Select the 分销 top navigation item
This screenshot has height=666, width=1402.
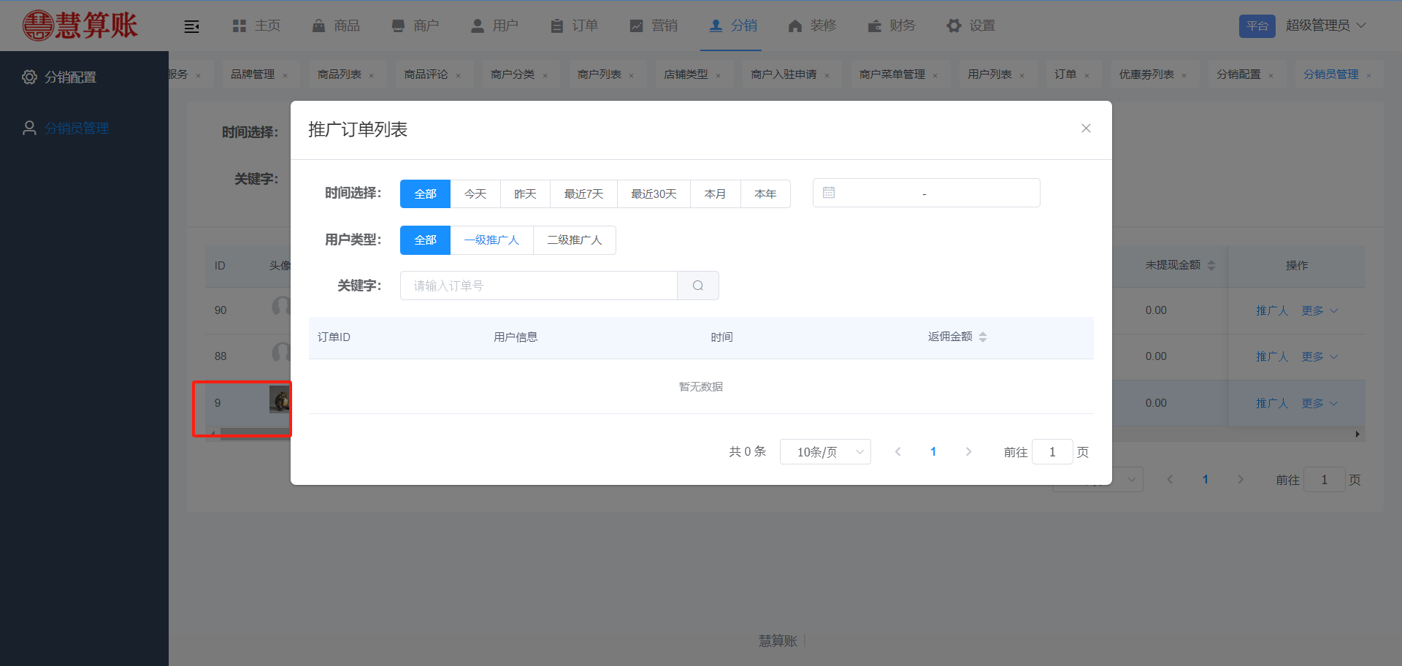pos(733,26)
